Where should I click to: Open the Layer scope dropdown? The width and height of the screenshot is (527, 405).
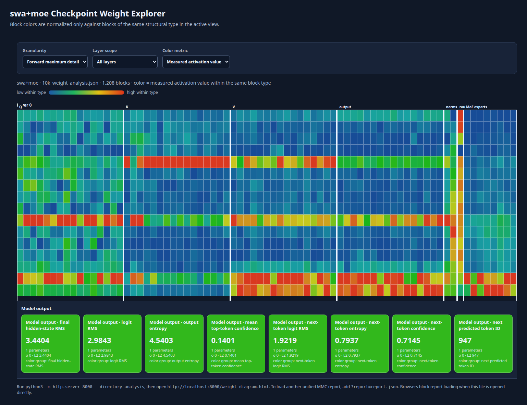(125, 62)
